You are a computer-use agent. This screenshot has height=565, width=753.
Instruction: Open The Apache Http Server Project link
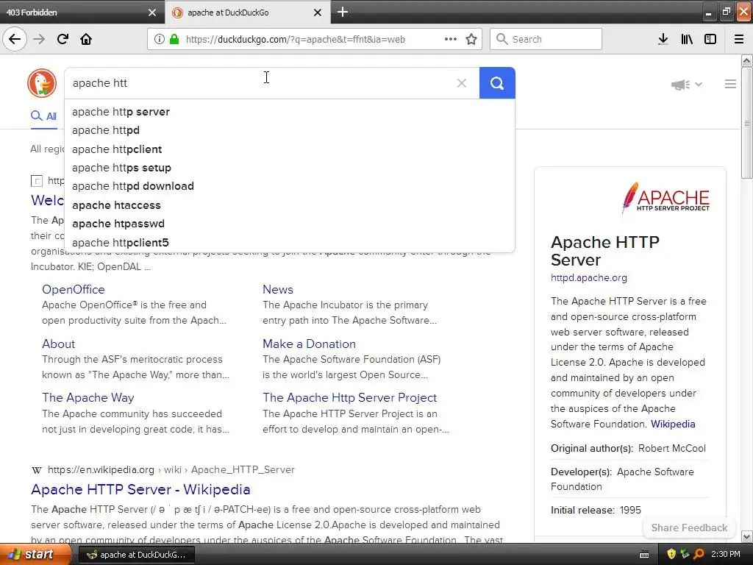click(x=349, y=398)
